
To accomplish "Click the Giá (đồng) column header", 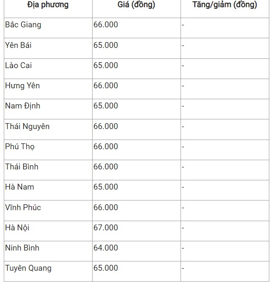I will 136,5.
